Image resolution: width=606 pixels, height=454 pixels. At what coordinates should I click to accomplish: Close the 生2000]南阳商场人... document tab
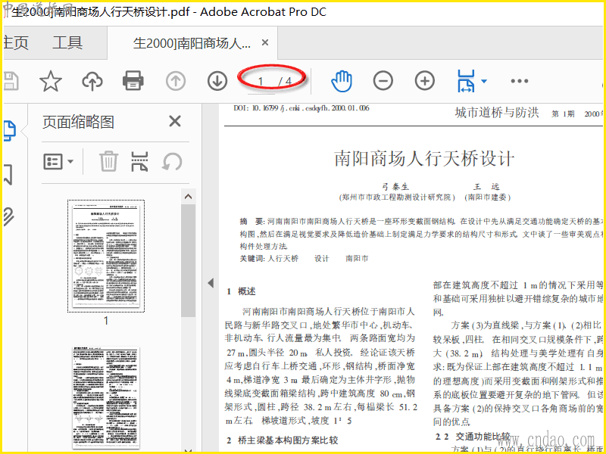pos(265,42)
